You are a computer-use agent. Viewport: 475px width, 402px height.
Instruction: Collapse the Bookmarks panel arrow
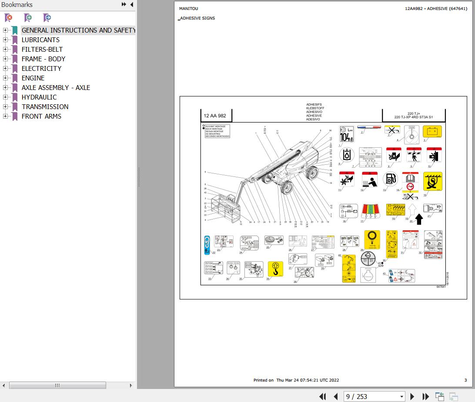131,4
